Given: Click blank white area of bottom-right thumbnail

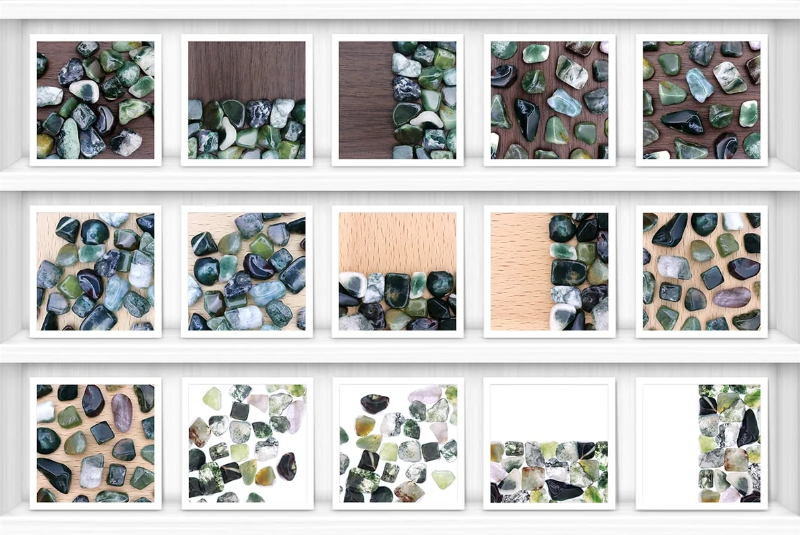Looking at the screenshot, I should pos(670,443).
